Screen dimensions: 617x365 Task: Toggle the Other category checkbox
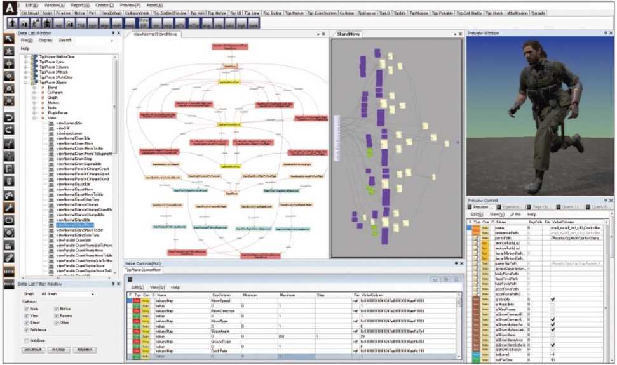[x=57, y=322]
